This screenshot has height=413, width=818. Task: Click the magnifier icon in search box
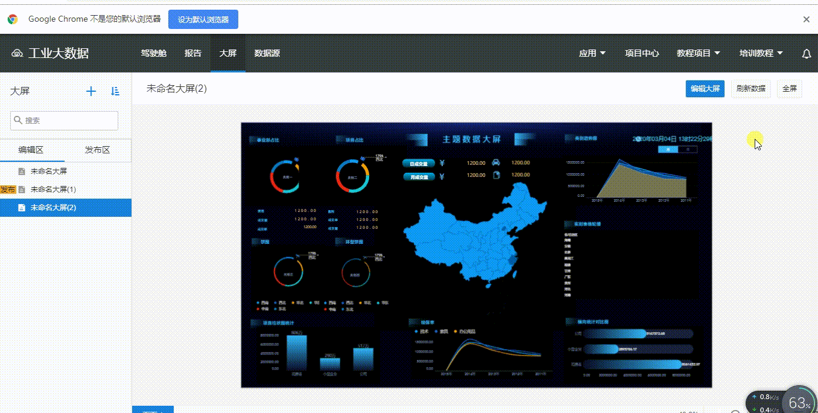click(18, 121)
